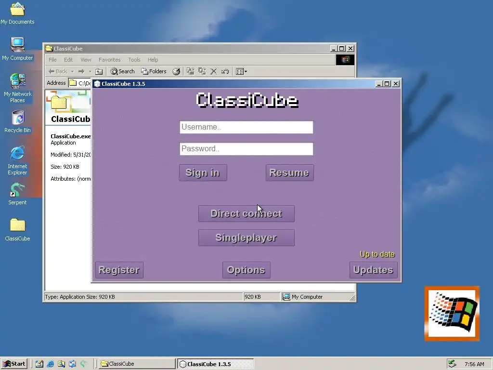Click the Forward arrow in Explorer toolbar
The height and width of the screenshot is (370, 493).
(81, 71)
